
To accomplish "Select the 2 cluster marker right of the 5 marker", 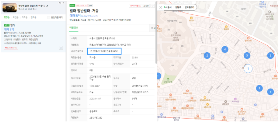I will click(270, 55).
